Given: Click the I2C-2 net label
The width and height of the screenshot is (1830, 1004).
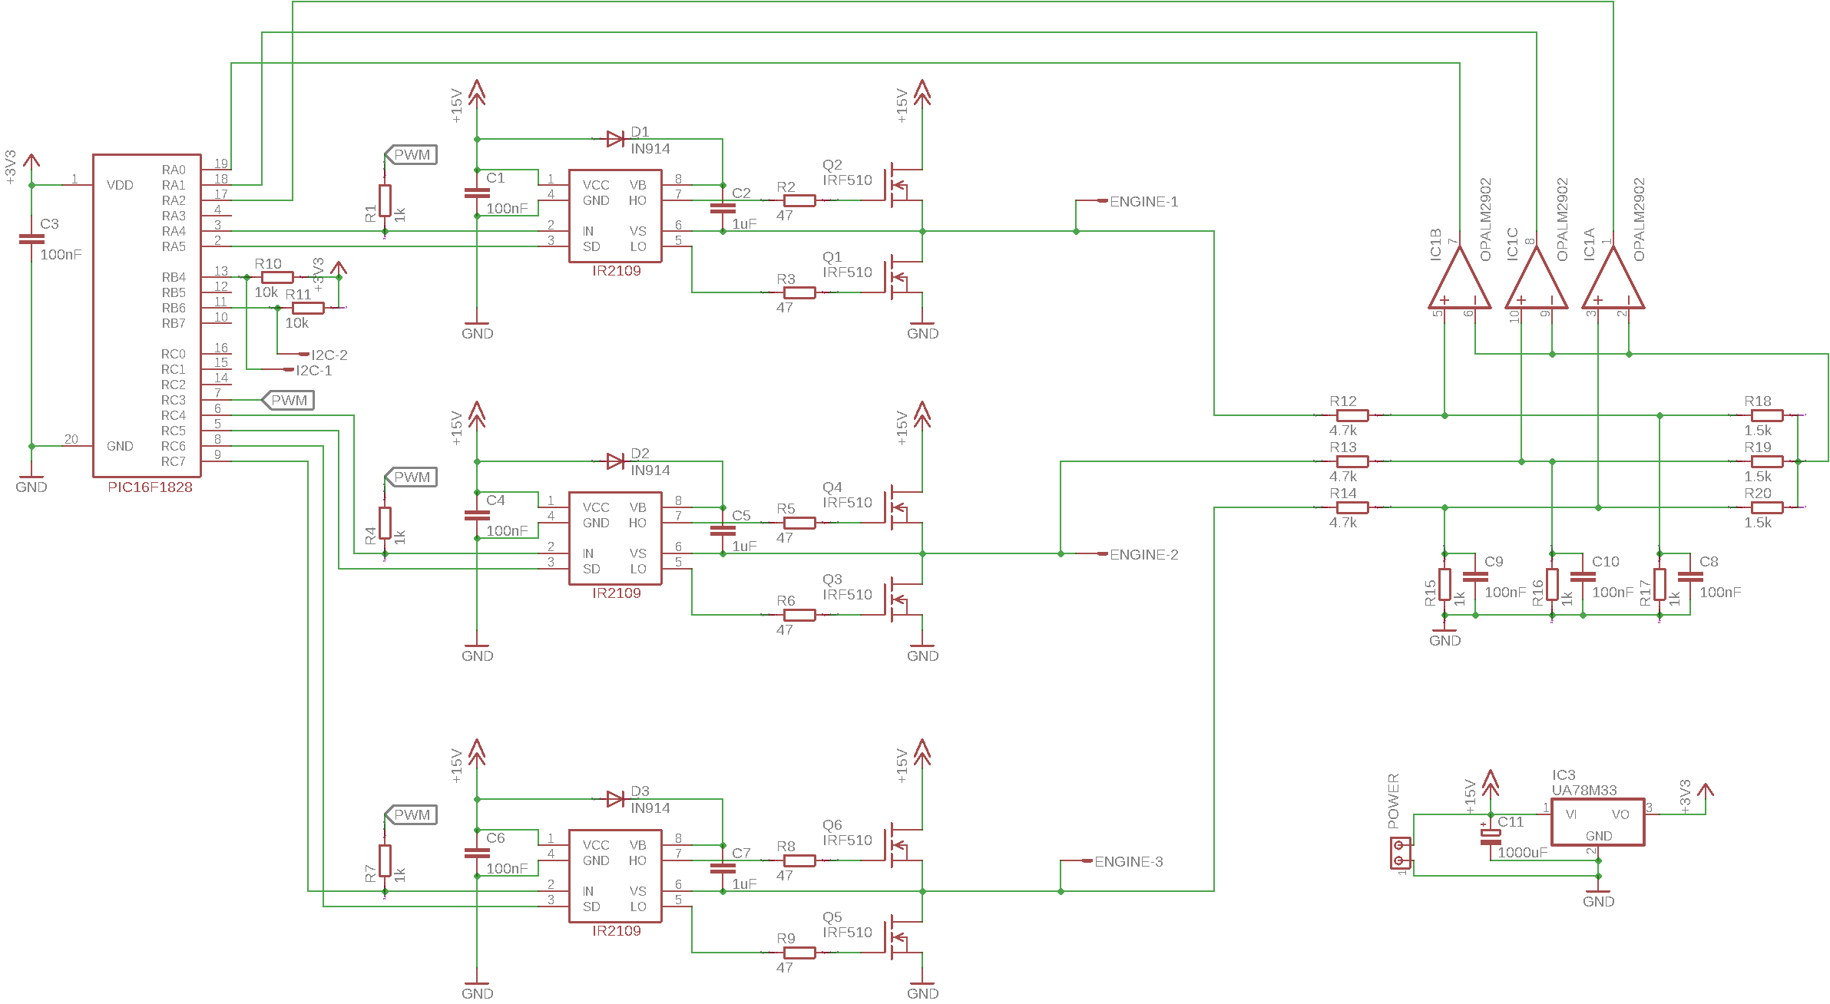Looking at the screenshot, I should (329, 355).
